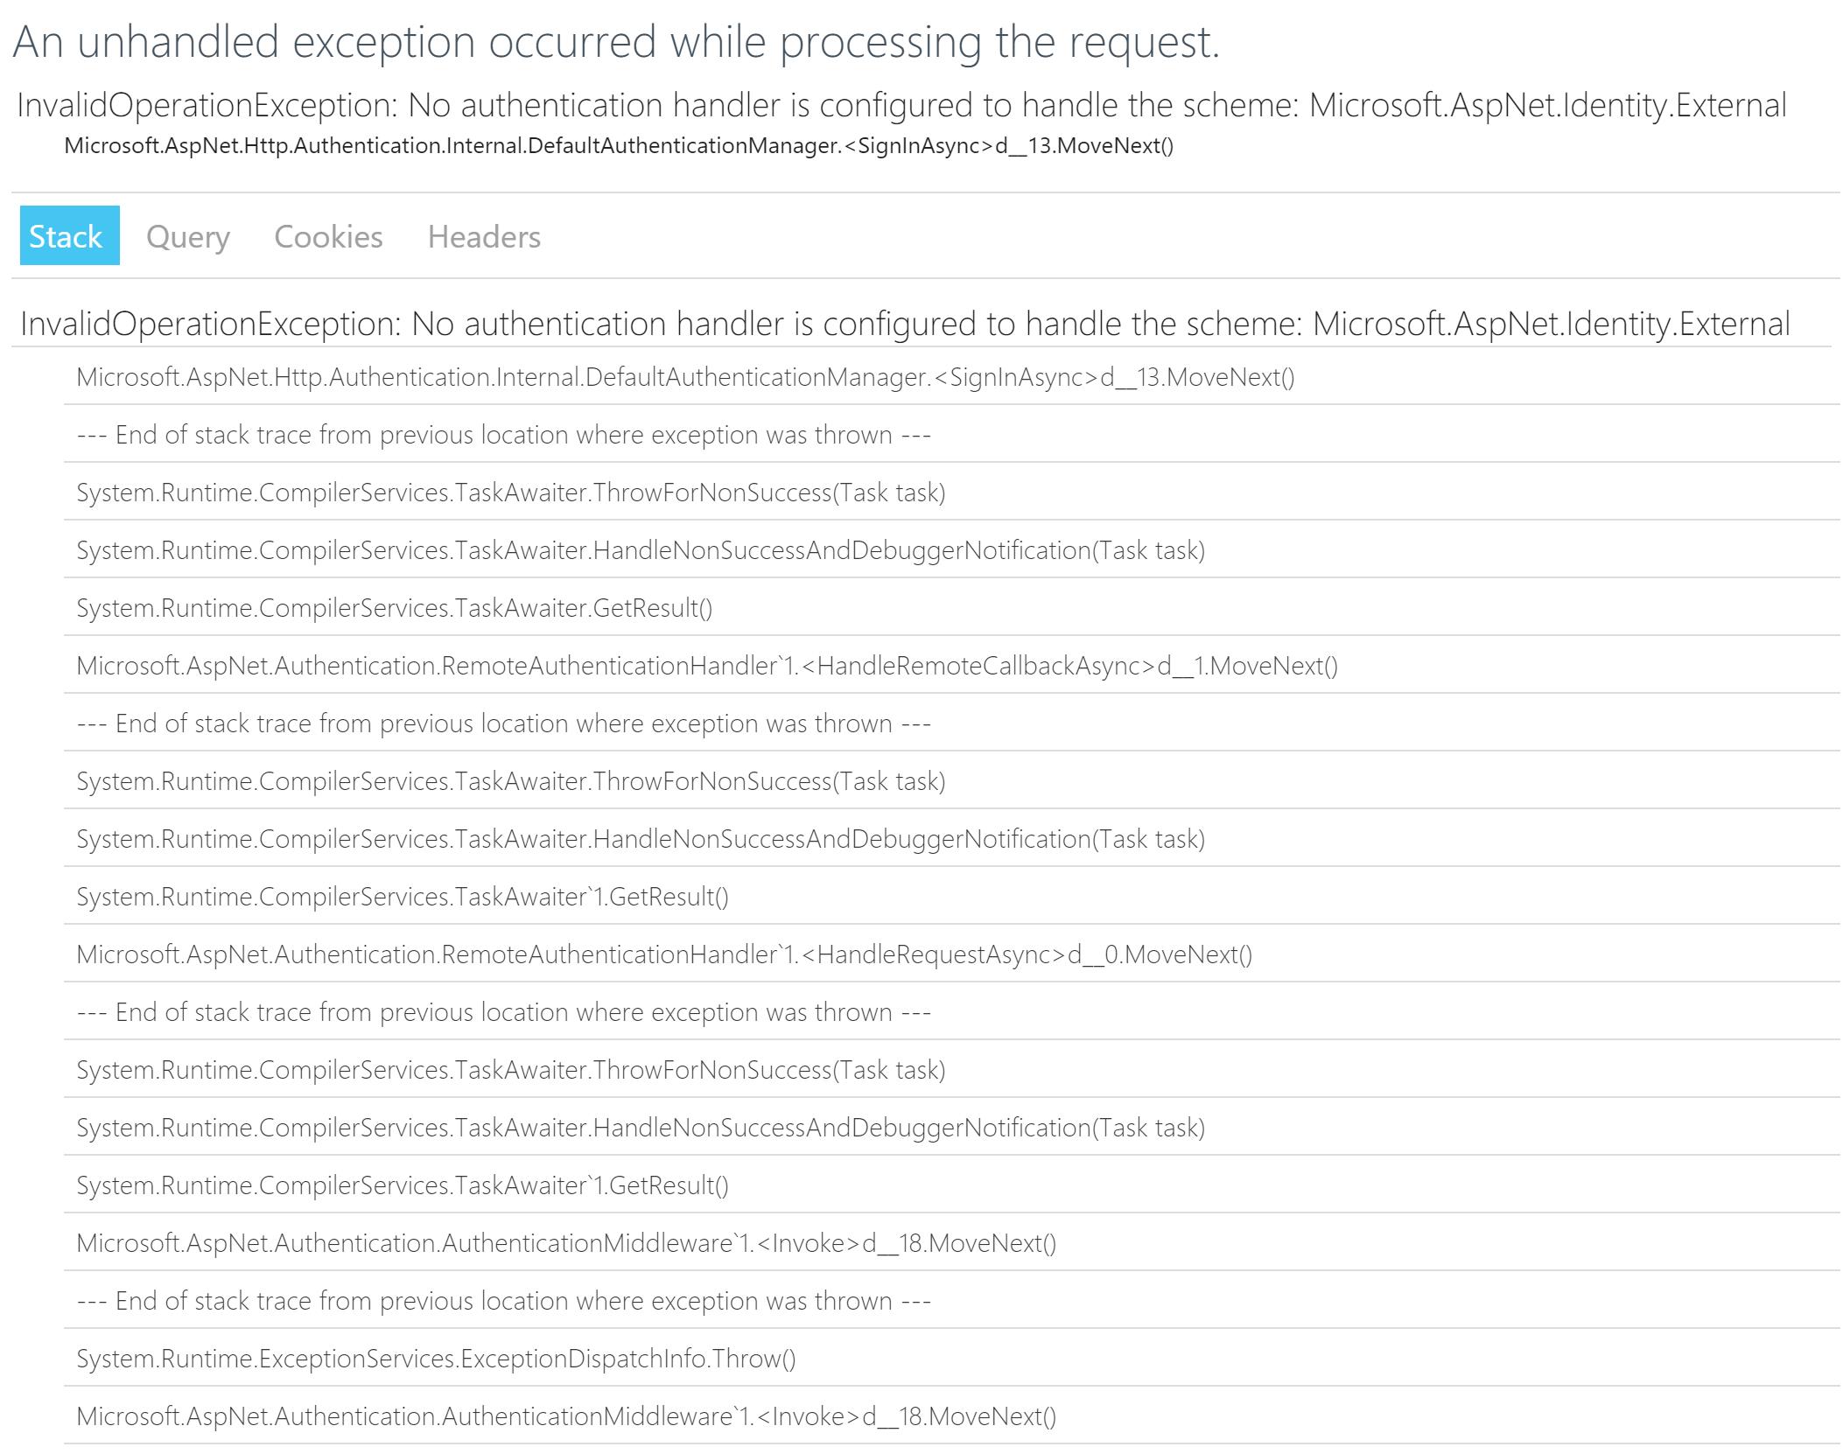The height and width of the screenshot is (1454, 1843).
Task: Click the first End of stack trace line
Action: pyautogui.click(x=951, y=435)
